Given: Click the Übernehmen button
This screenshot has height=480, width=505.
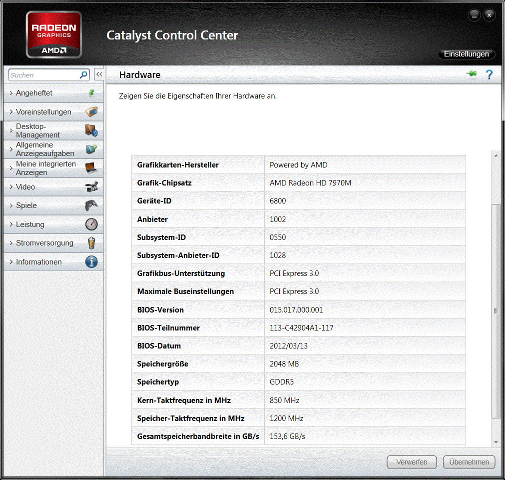Looking at the screenshot, I should click(469, 462).
